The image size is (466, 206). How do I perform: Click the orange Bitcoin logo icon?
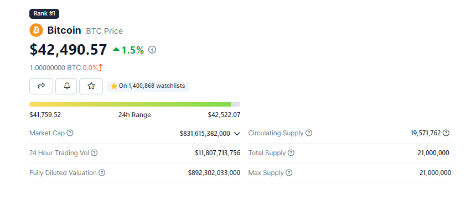(37, 30)
